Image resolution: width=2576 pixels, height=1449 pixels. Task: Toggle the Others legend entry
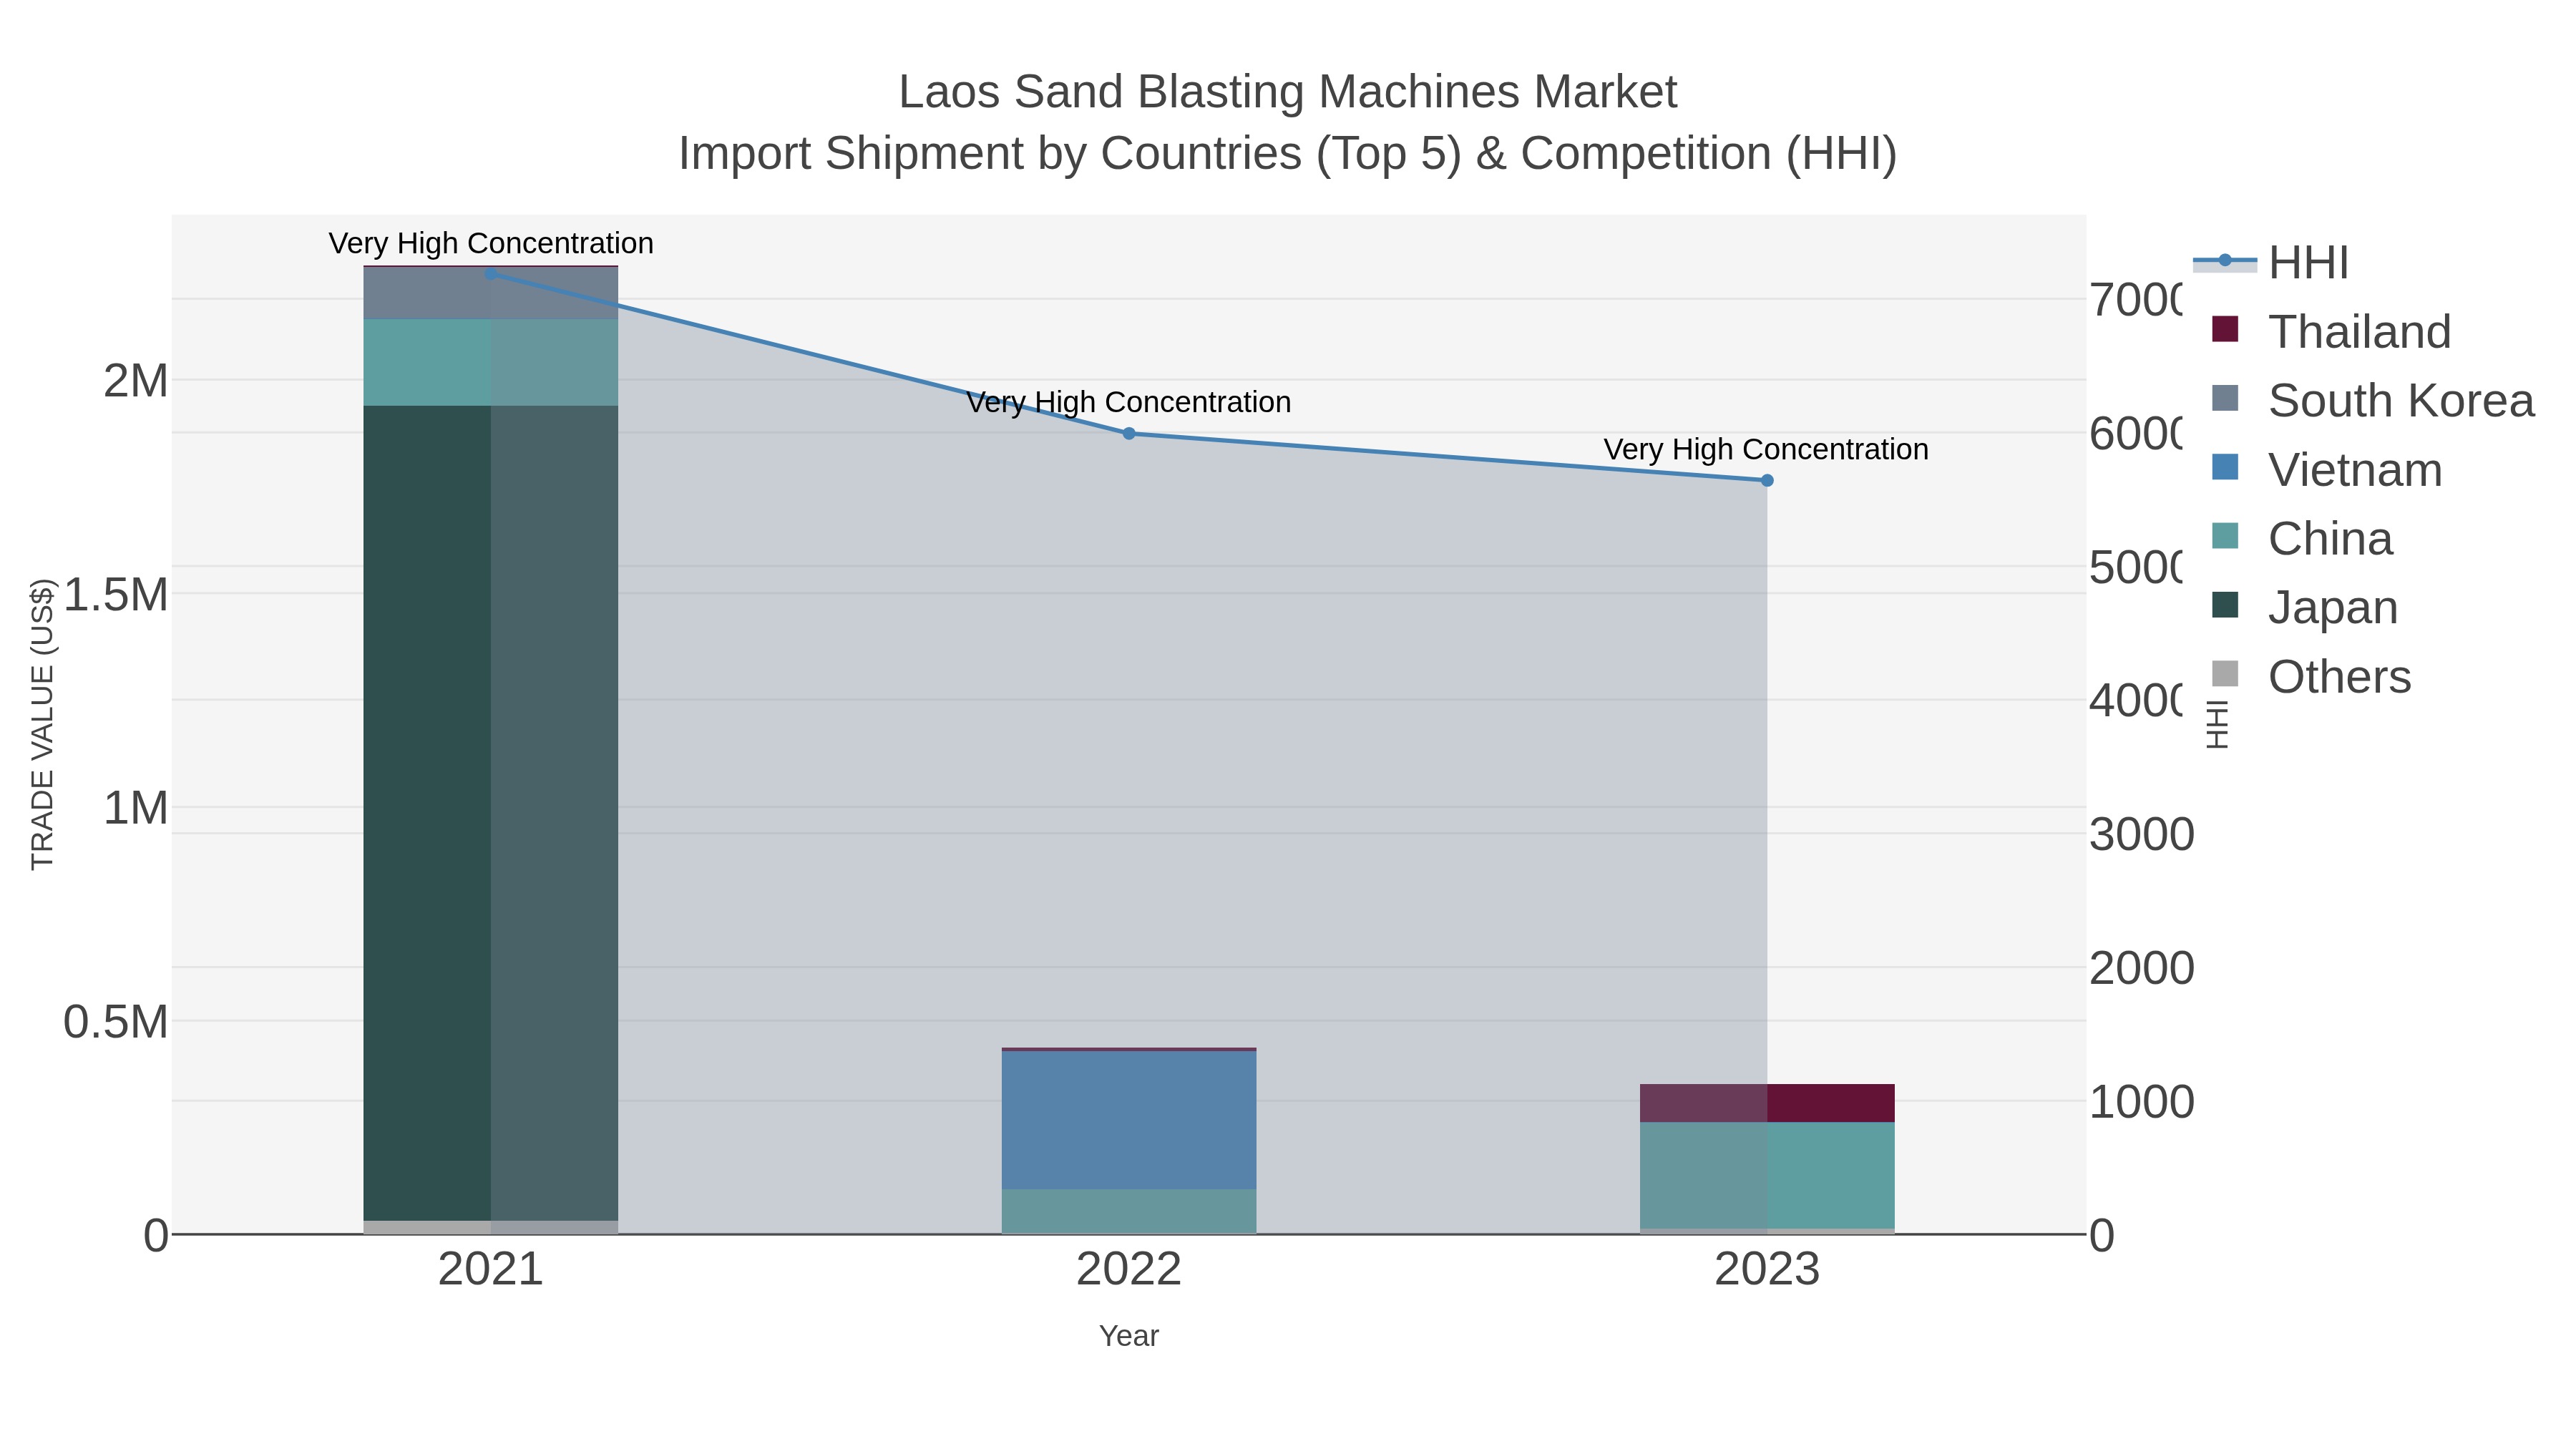point(2311,677)
